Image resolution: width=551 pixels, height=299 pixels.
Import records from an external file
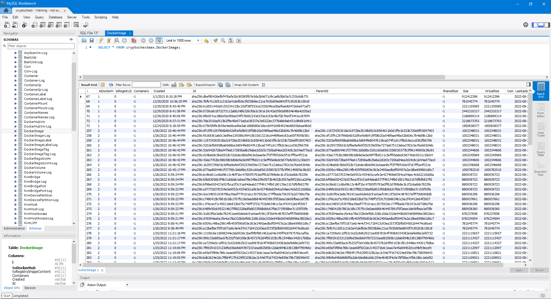[228, 85]
